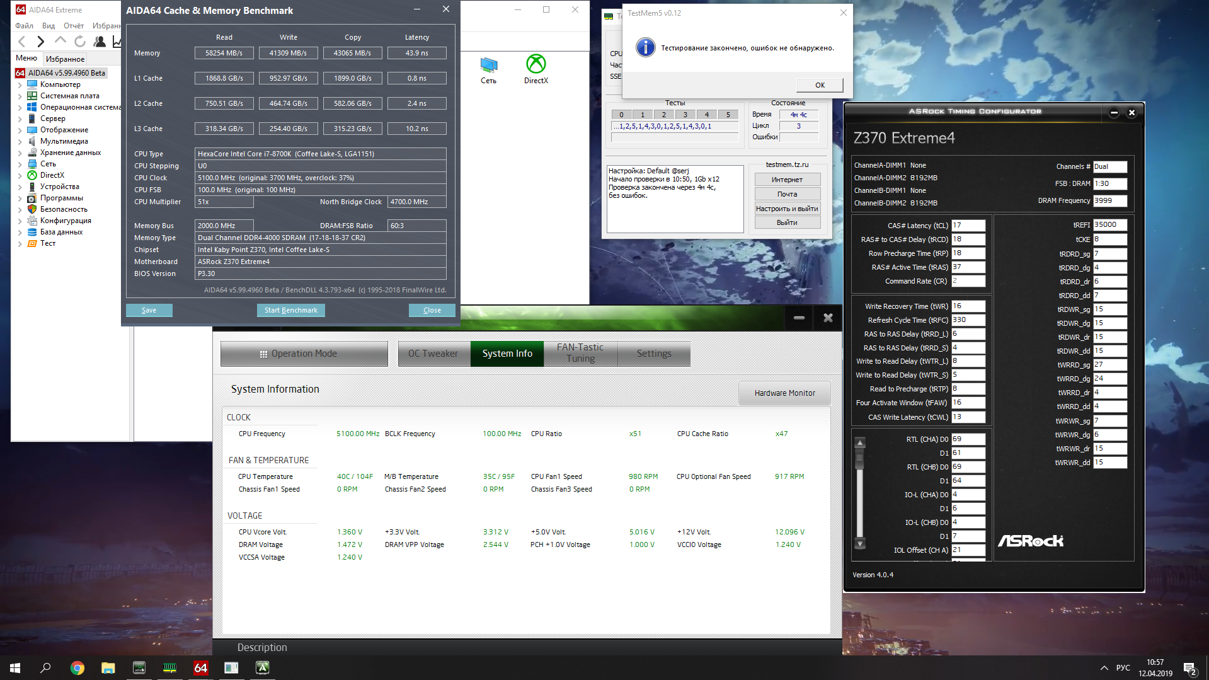Open Google Chrome from the taskbar
The height and width of the screenshot is (680, 1209).
77,668
